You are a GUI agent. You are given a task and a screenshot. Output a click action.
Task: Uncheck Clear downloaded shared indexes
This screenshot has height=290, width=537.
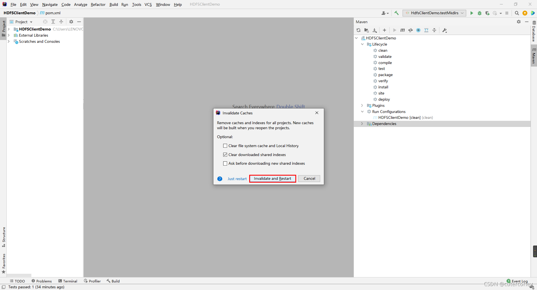pos(225,155)
